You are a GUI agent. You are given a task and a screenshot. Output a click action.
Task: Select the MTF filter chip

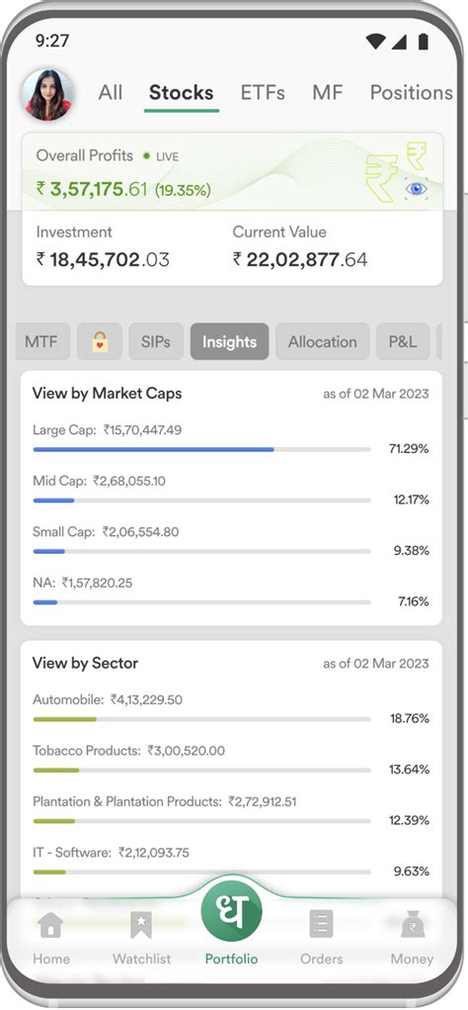(x=42, y=341)
